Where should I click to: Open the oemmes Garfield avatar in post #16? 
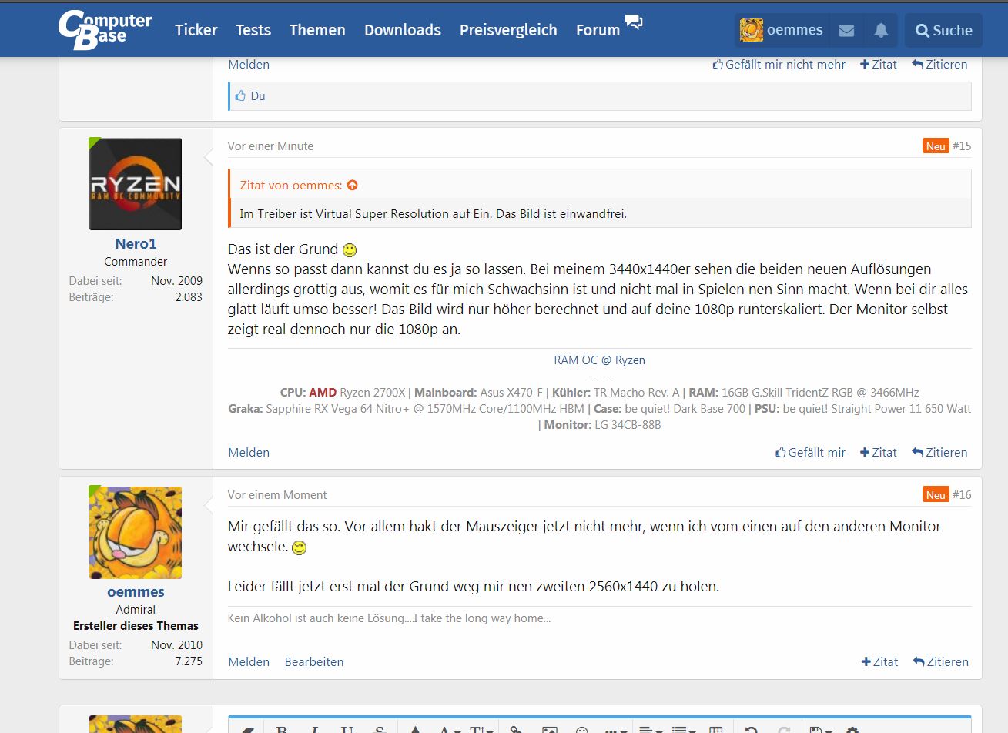[136, 533]
